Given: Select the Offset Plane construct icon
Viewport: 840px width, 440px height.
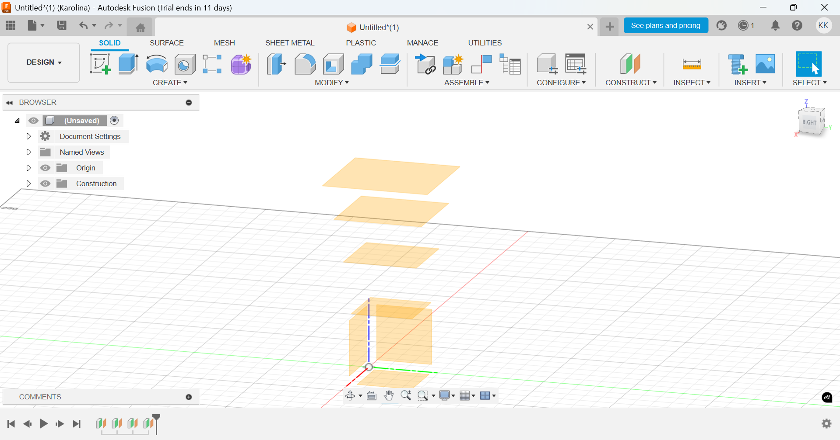Looking at the screenshot, I should (x=630, y=64).
